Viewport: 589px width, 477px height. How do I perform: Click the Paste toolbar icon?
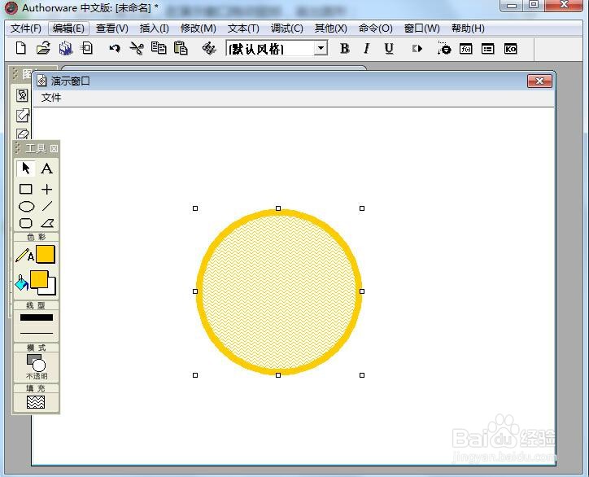181,48
